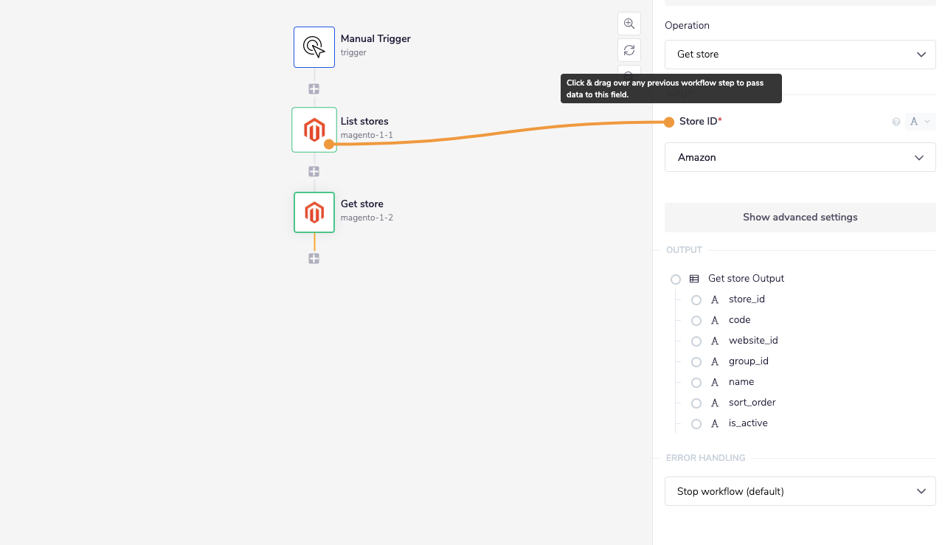945x545 pixels.
Task: Click the text type (A) icon near Store ID
Action: point(915,121)
